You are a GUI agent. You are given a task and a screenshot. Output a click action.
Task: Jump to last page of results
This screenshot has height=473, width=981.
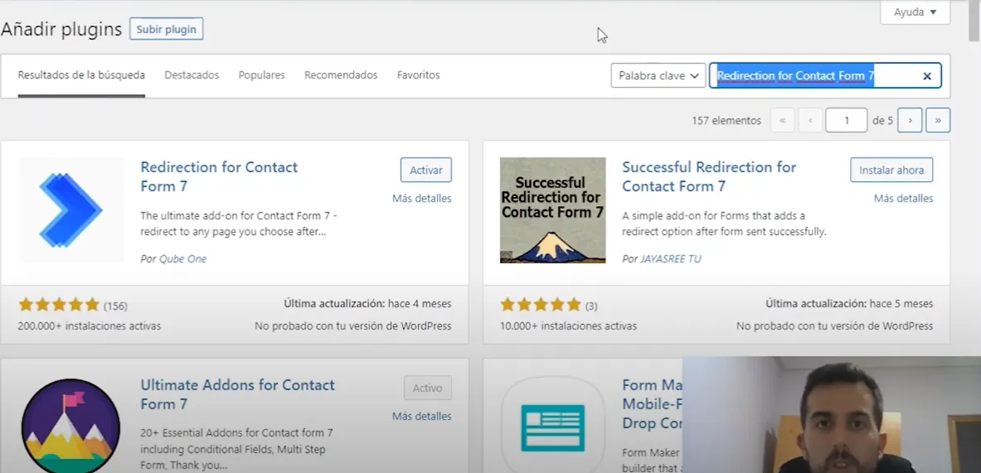938,120
